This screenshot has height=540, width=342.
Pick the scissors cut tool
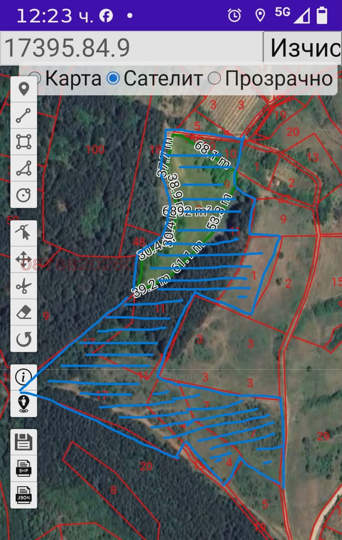coord(24,286)
